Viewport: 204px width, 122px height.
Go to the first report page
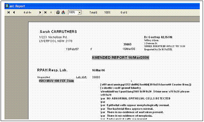pyautogui.click(x=8, y=12)
